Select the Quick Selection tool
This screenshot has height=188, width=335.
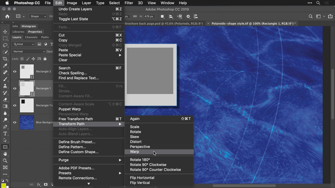pos(5,52)
